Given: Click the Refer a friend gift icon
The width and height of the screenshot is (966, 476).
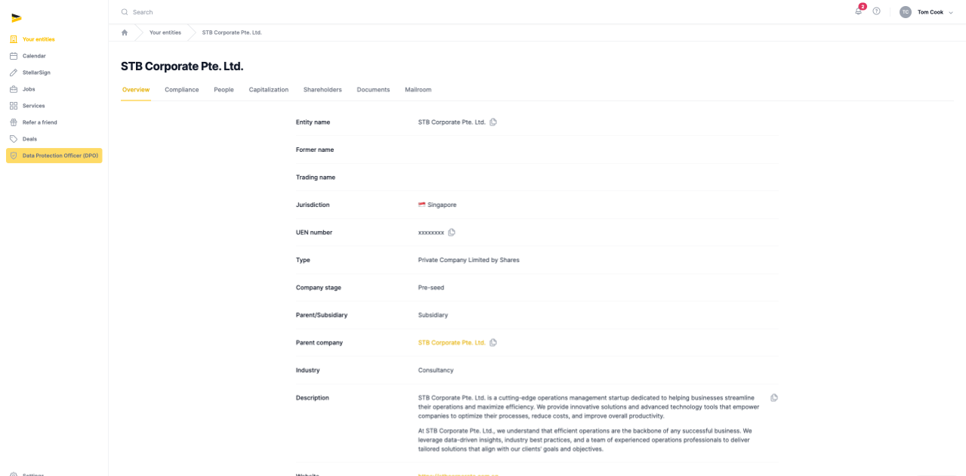Looking at the screenshot, I should 14,122.
